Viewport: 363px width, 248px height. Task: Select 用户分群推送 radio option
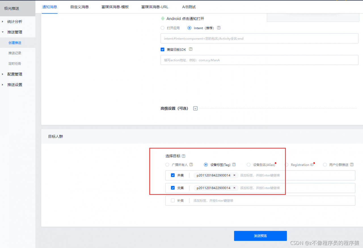tap(325, 165)
